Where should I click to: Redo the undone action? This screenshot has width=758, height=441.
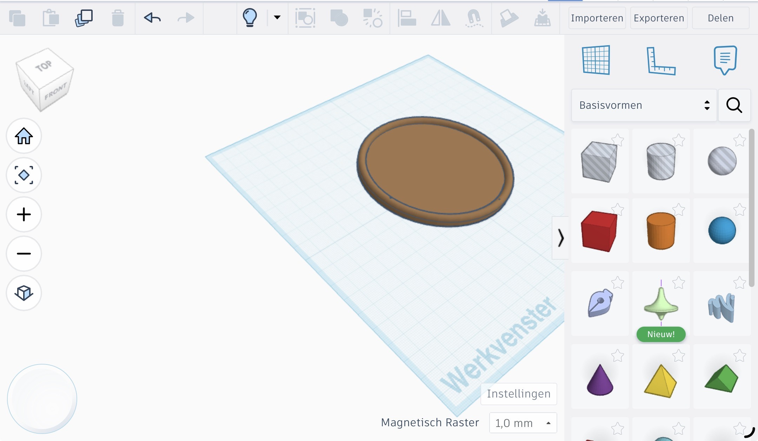pyautogui.click(x=185, y=18)
